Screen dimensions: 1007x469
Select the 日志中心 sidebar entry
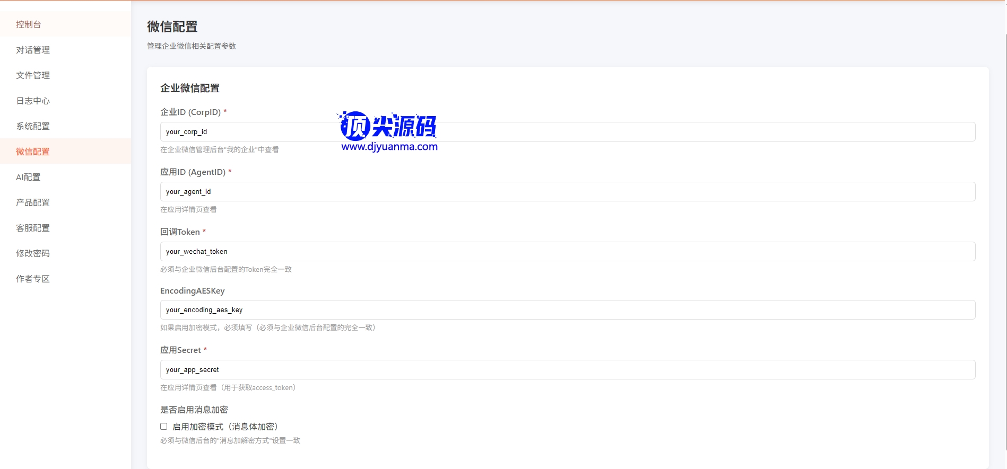pos(33,101)
